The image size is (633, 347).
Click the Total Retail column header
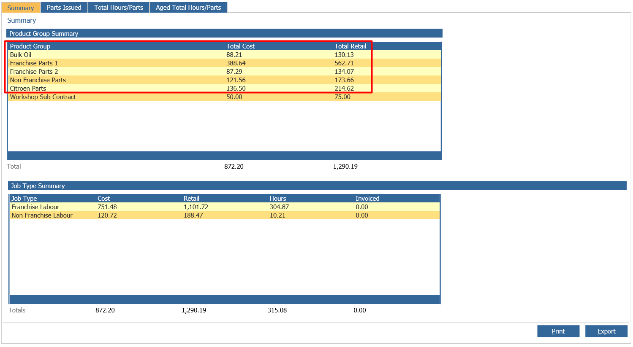(350, 46)
